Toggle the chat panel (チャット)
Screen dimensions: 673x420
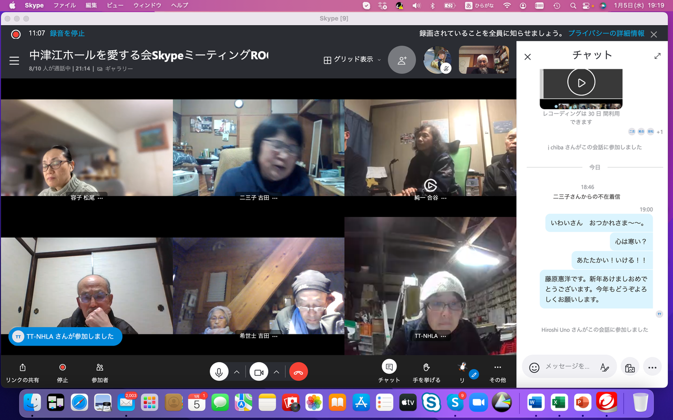tap(389, 372)
